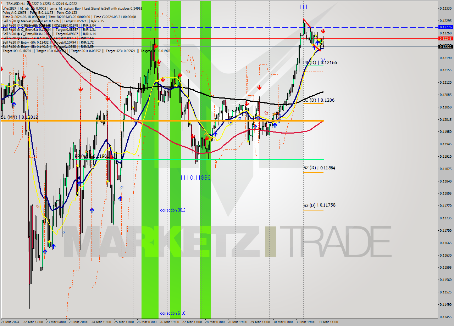Click the 0.11595 price axis value
Screen dimensions: 454x326
pyautogui.click(x=445, y=267)
